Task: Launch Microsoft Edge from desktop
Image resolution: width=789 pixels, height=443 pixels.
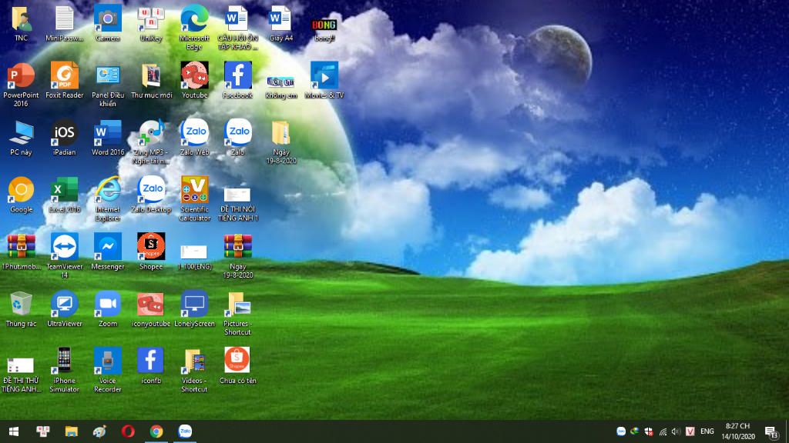Action: 194,19
